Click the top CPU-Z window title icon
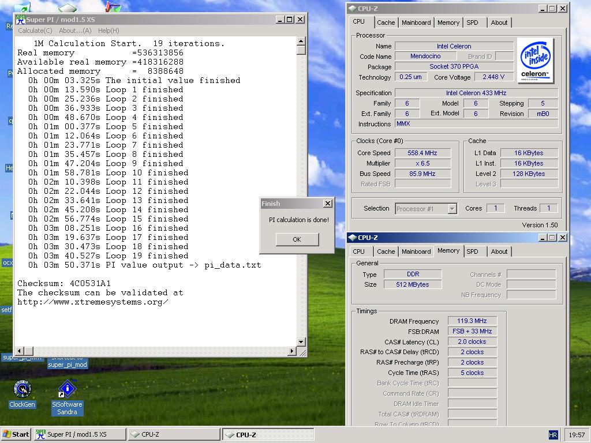Image resolution: width=591 pixels, height=443 pixels. 353,8
